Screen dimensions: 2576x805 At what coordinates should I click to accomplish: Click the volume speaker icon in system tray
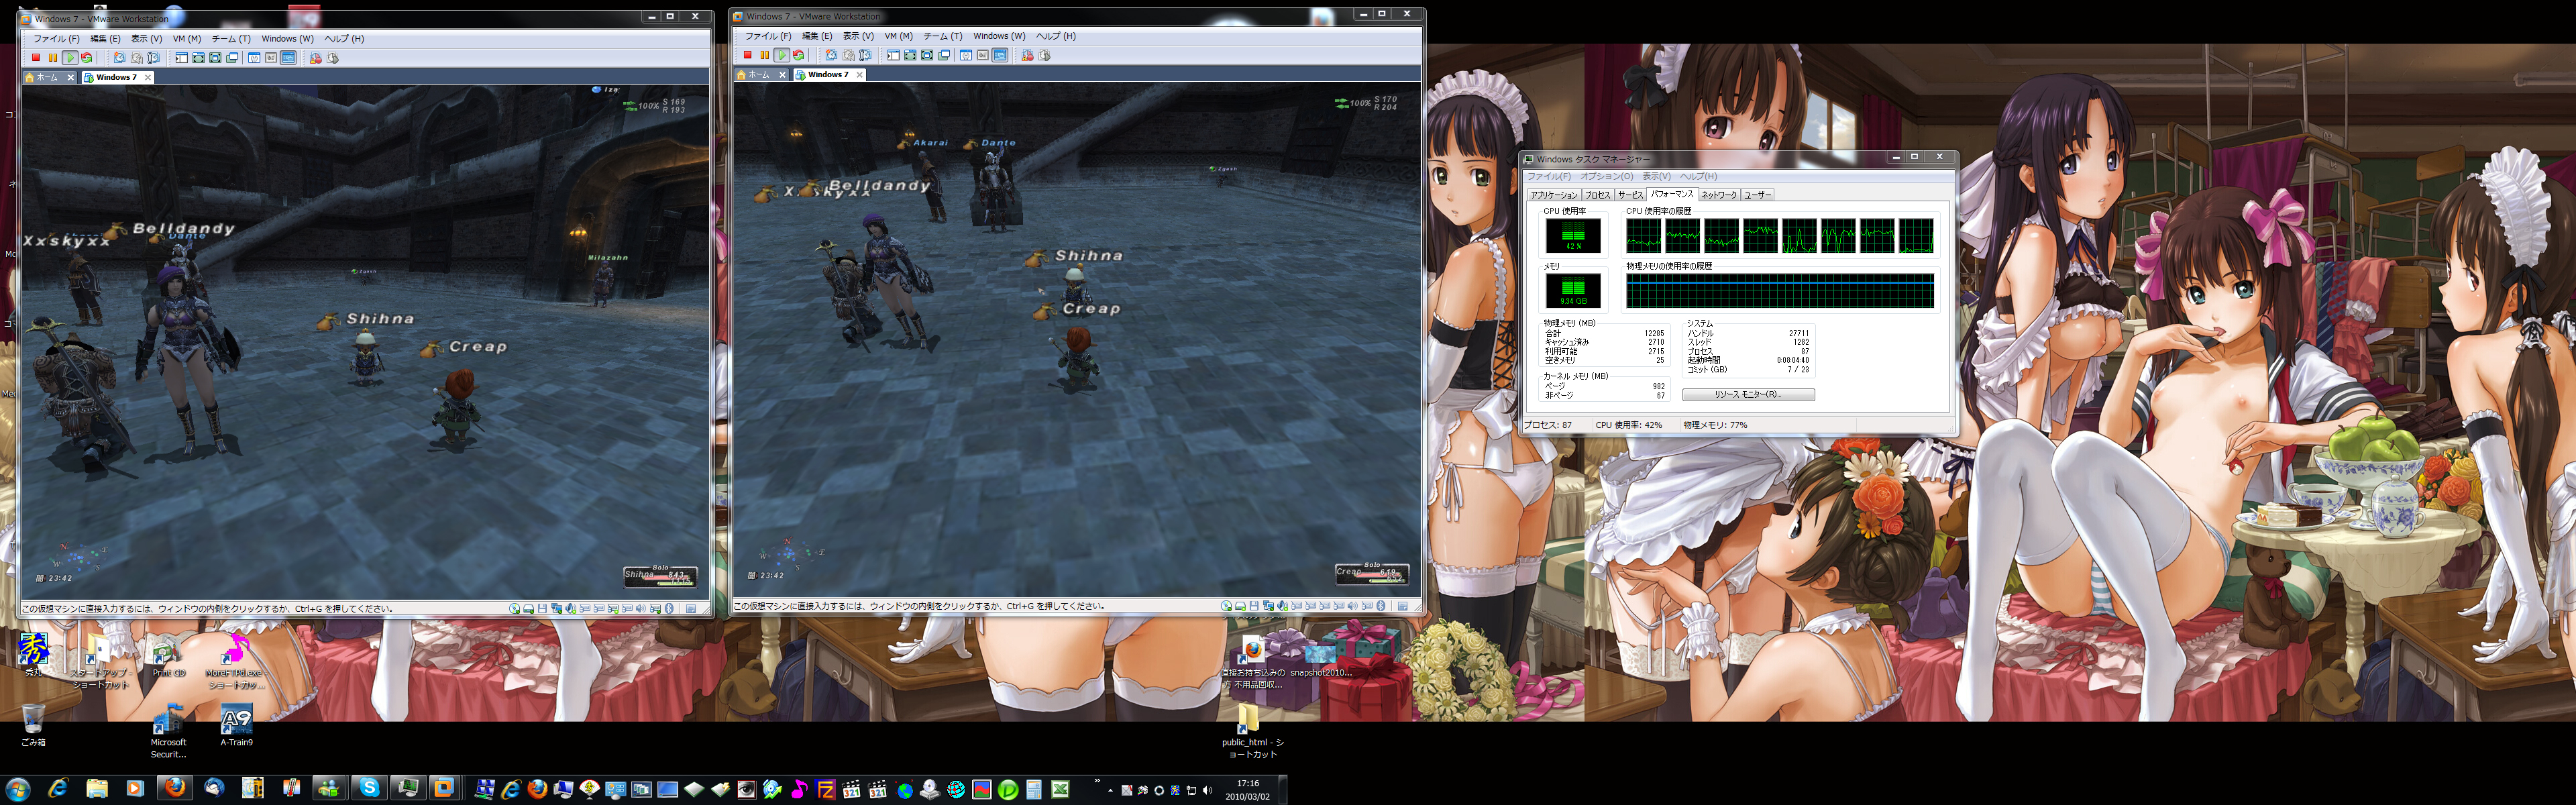point(1207,790)
